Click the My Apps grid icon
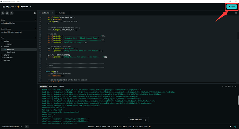 click(4, 7)
